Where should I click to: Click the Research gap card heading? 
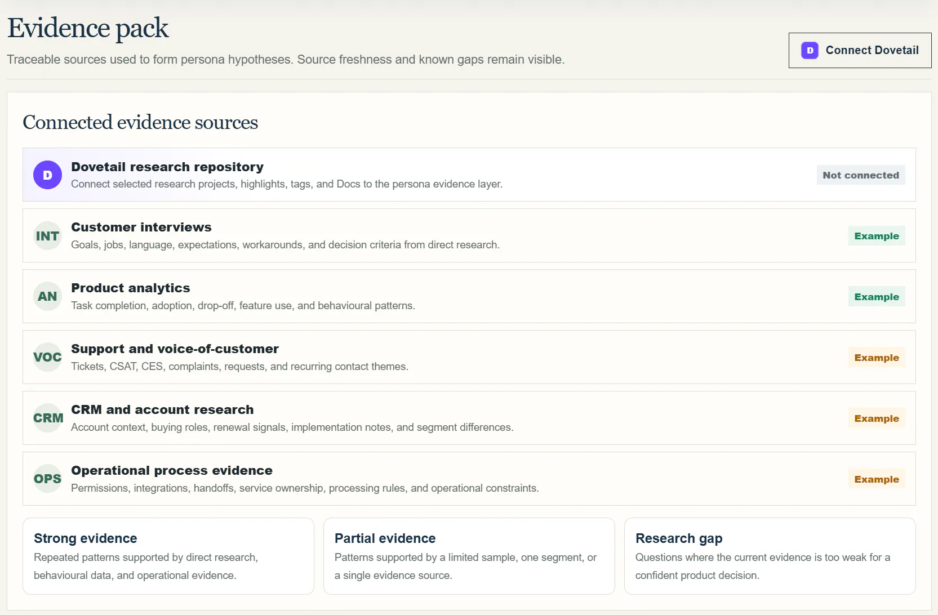[679, 538]
